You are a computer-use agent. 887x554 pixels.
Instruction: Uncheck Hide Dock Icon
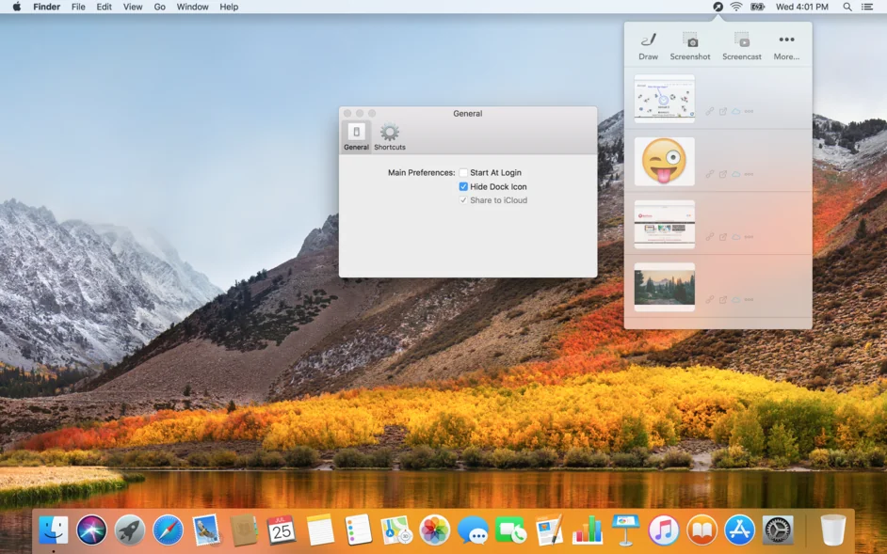pyautogui.click(x=463, y=187)
